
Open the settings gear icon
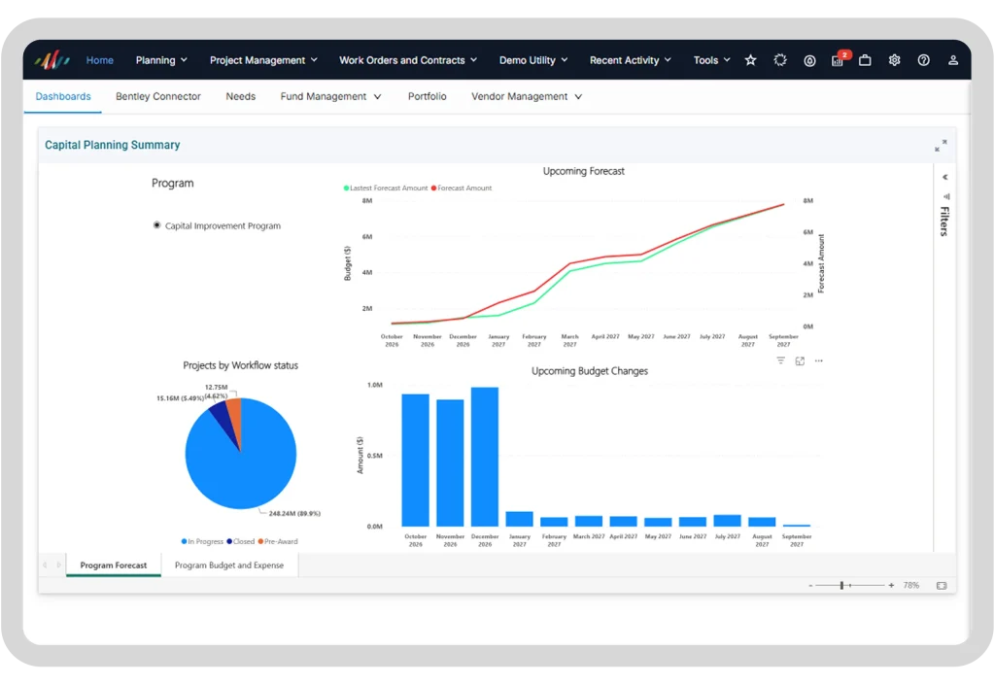(x=894, y=60)
